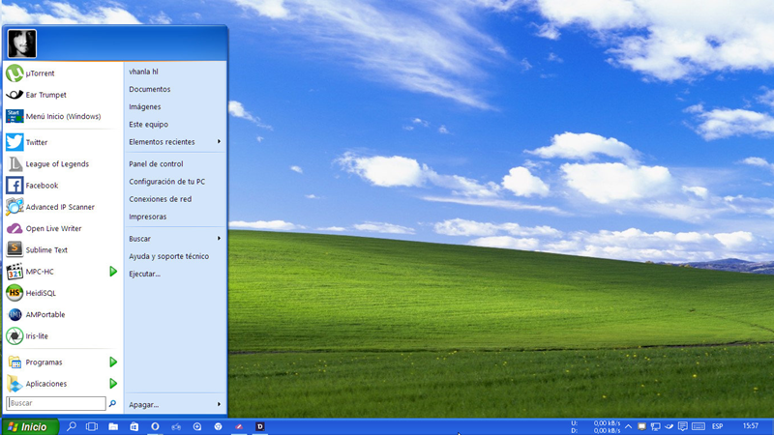Screen dimensions: 774x435
Task: Open the circled plus taskbar app
Action: [197, 426]
